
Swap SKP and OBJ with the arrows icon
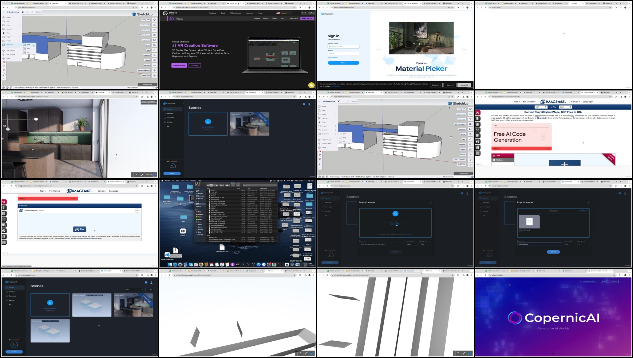coord(554,107)
